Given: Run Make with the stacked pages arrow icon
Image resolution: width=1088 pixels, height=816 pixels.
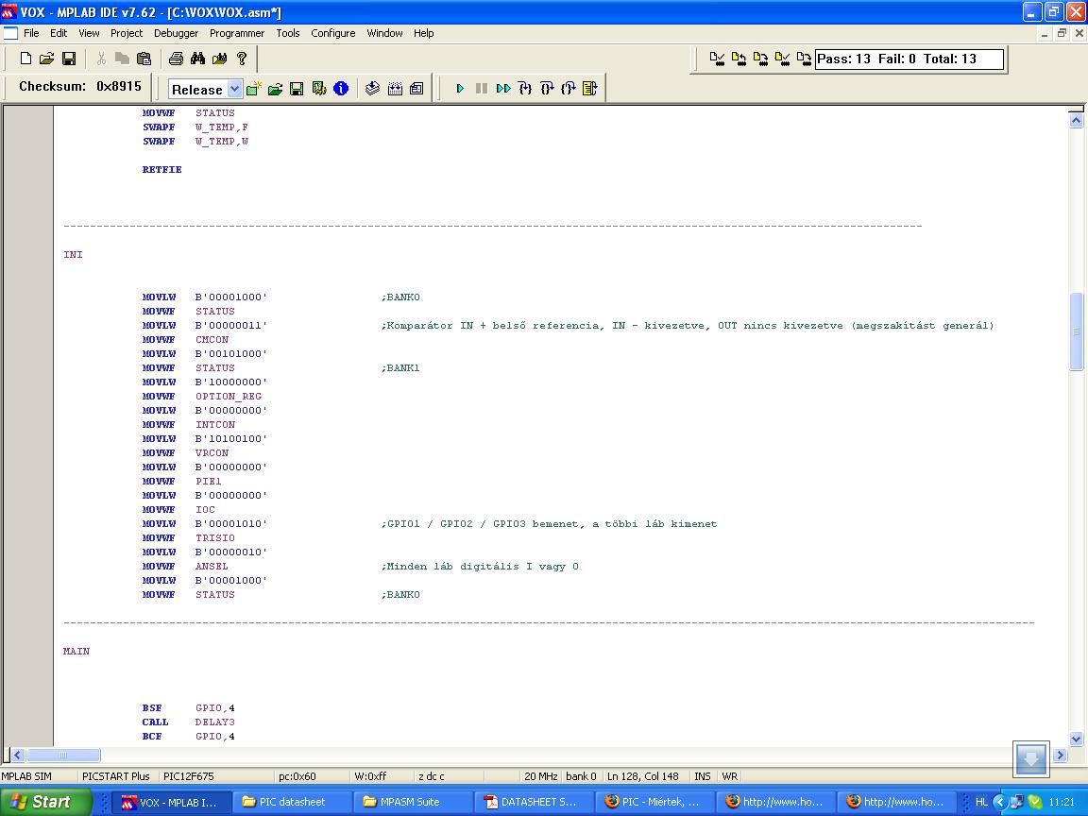Looking at the screenshot, I should tap(373, 88).
